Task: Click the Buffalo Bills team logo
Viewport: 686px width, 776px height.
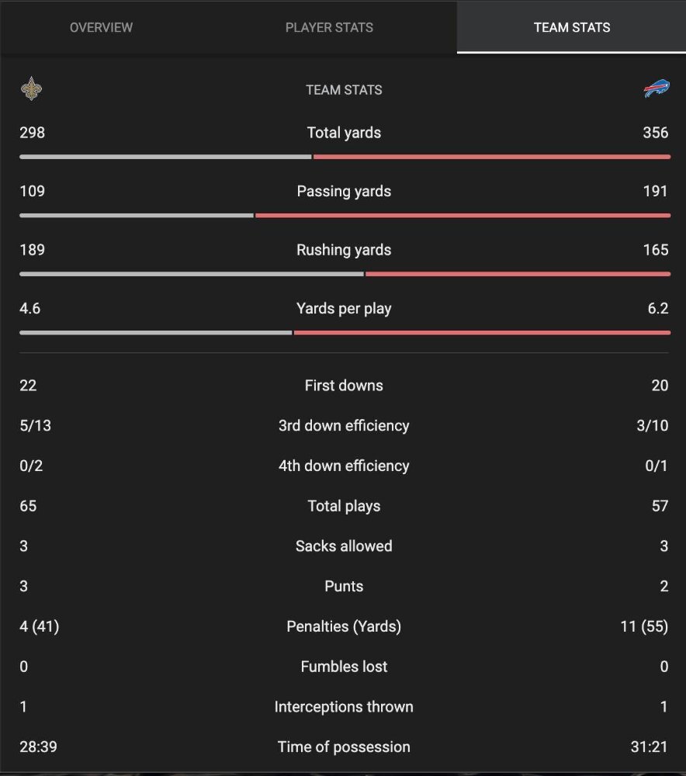Action: pos(657,89)
